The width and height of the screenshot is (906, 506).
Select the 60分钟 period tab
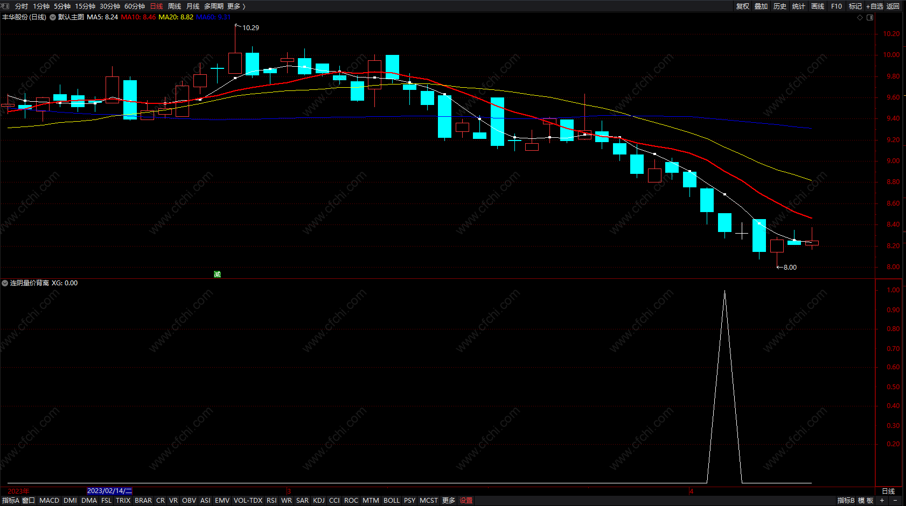point(135,6)
